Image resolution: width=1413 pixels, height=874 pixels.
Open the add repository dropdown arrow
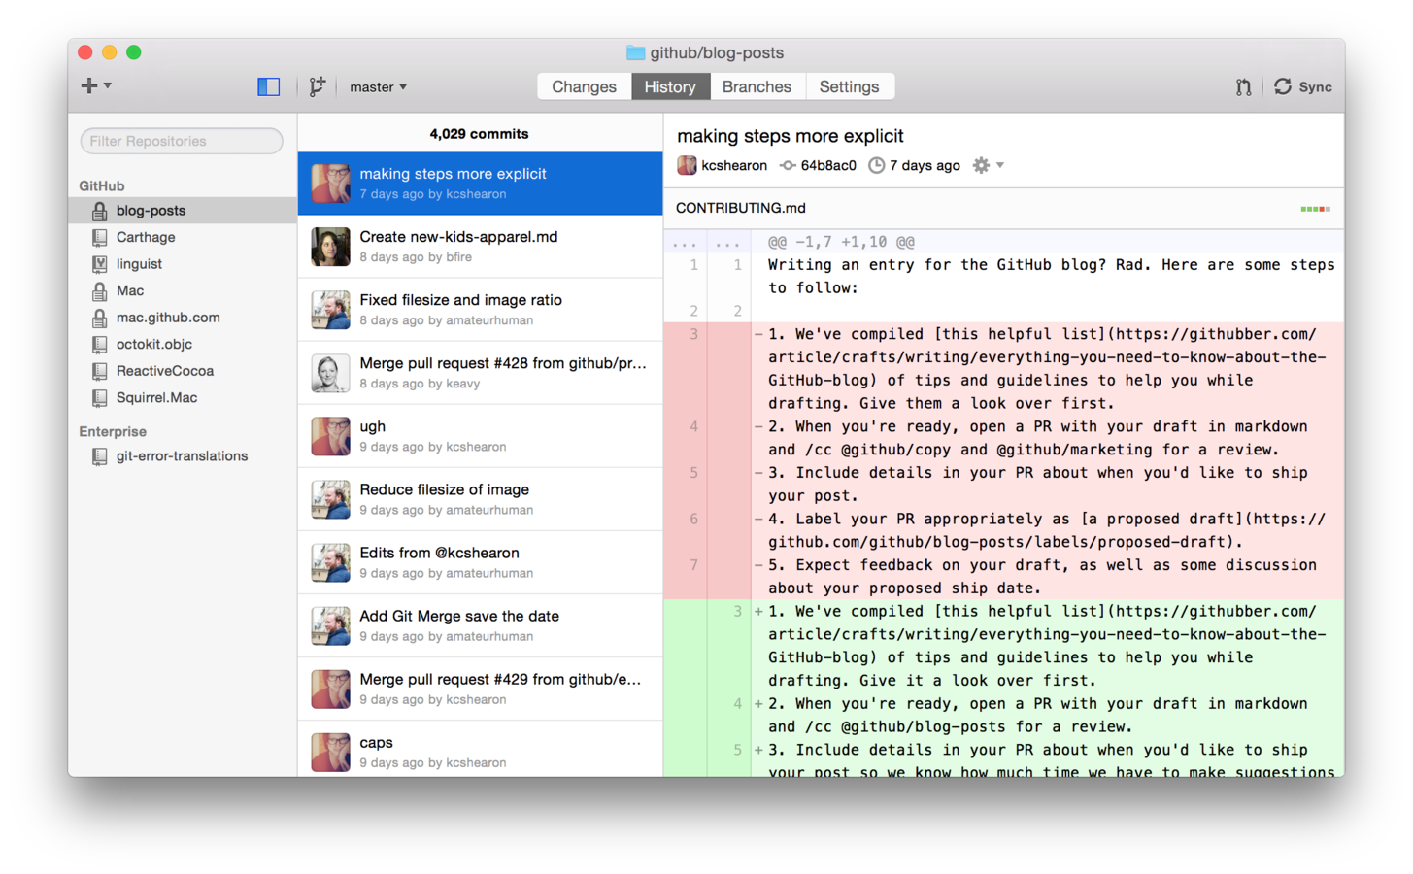[108, 85]
